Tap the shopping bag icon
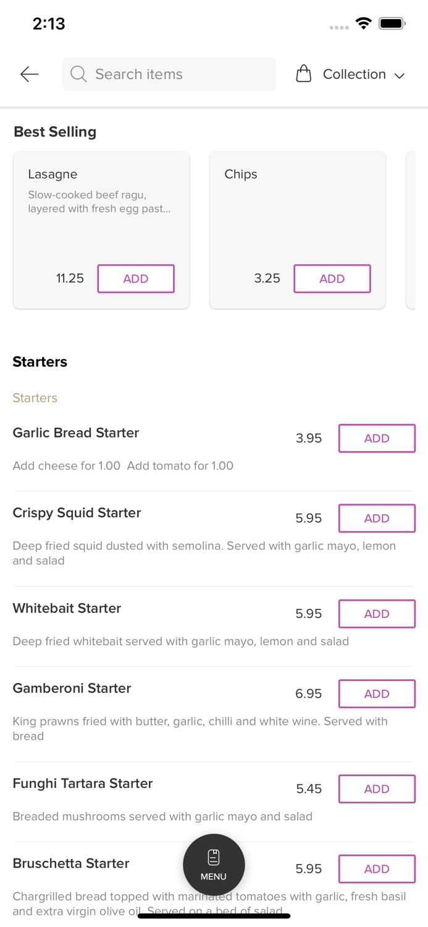The image size is (428, 927). point(303,74)
